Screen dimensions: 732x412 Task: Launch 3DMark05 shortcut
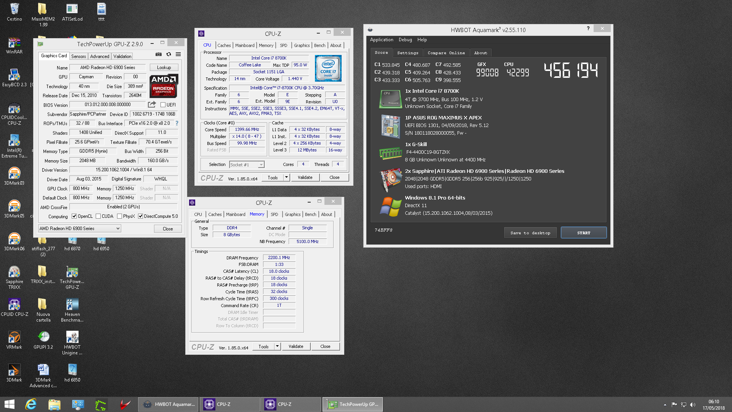(14, 209)
